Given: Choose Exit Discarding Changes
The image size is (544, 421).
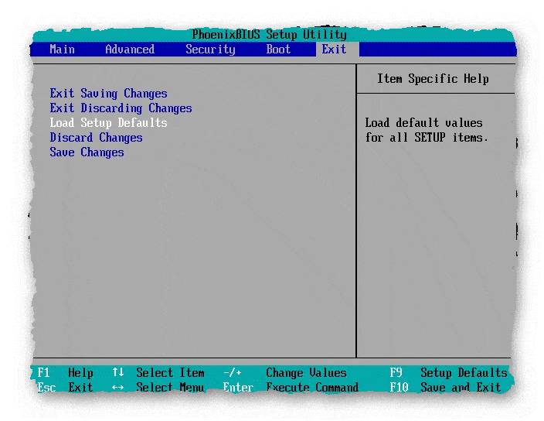Looking at the screenshot, I should pos(121,108).
